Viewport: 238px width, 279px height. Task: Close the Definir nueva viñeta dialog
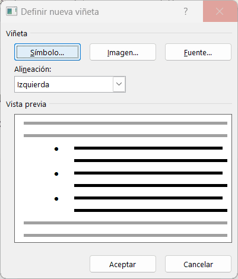220,11
